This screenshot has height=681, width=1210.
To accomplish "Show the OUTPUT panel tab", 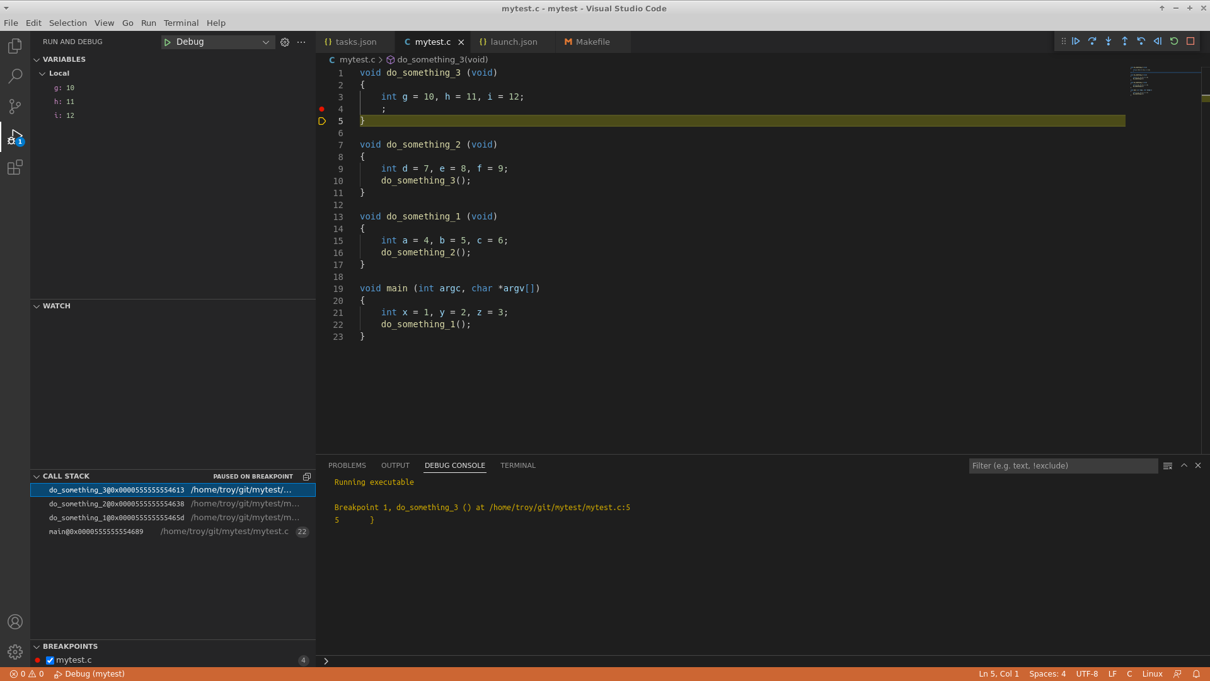I will click(x=395, y=466).
